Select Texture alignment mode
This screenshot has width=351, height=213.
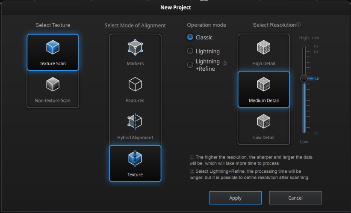135,163
